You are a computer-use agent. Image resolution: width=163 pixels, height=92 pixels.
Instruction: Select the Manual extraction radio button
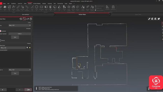[1, 40]
